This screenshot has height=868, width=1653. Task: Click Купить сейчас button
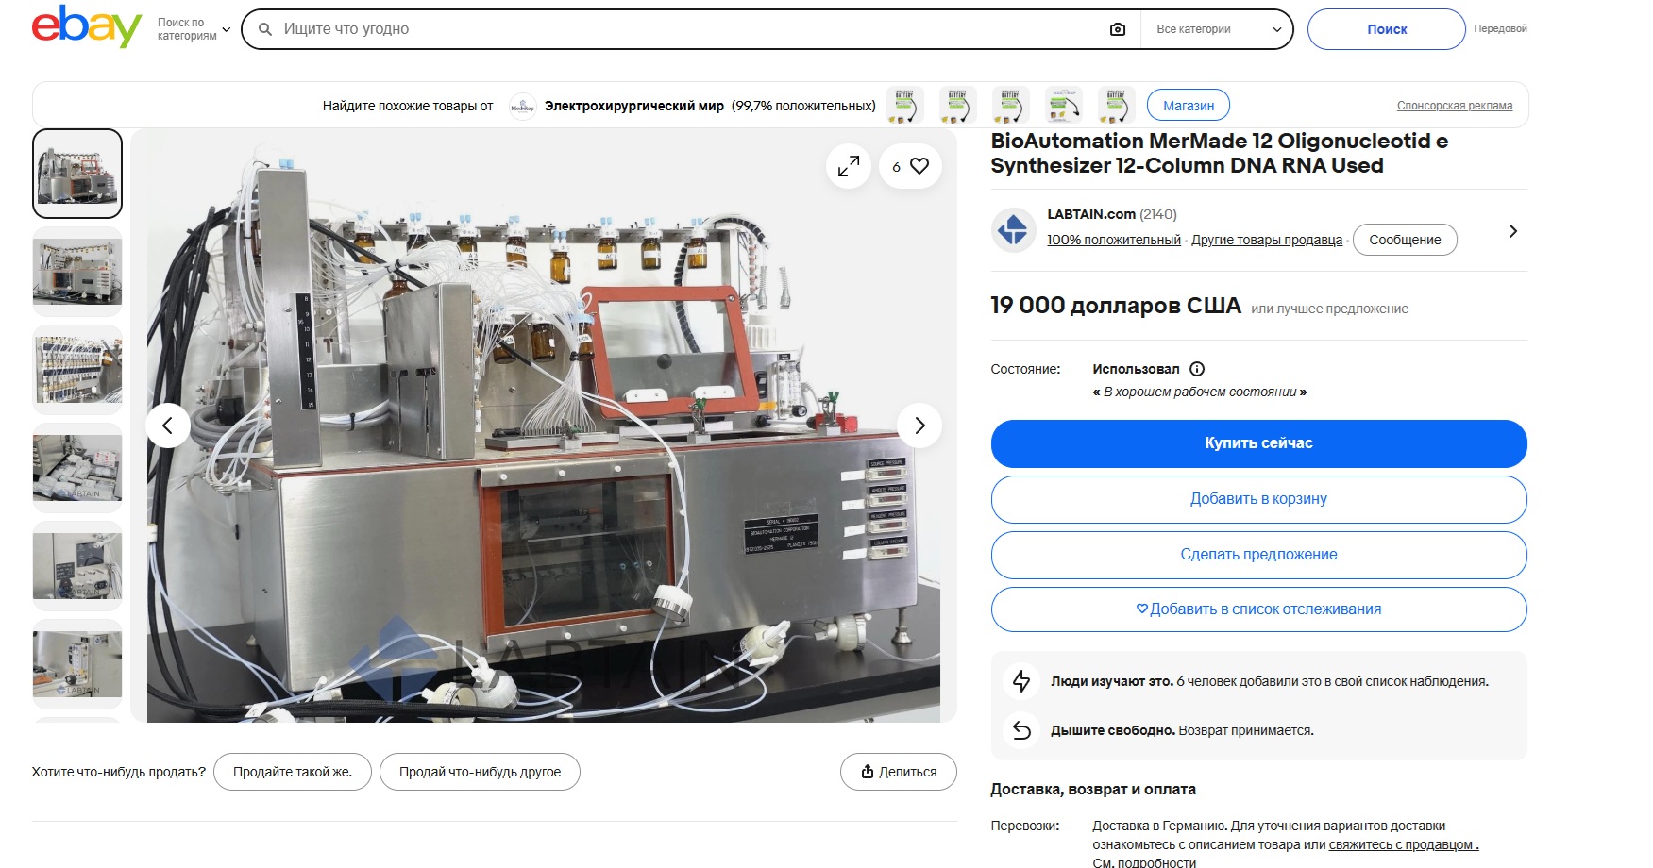1258,443
